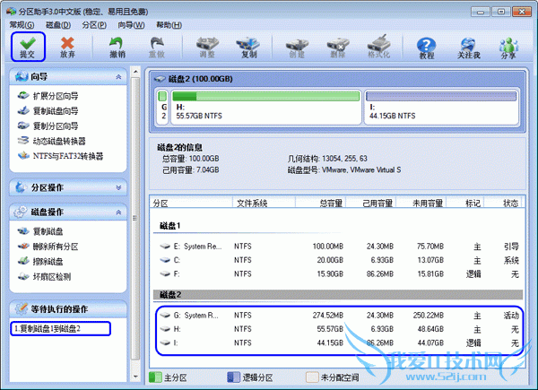Click 删除所有分区 under 磁盘操作
The width and height of the screenshot is (538, 390).
point(48,247)
